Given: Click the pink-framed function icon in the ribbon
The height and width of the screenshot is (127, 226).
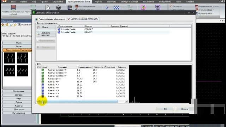Looking at the screenshot, I should point(143,7).
